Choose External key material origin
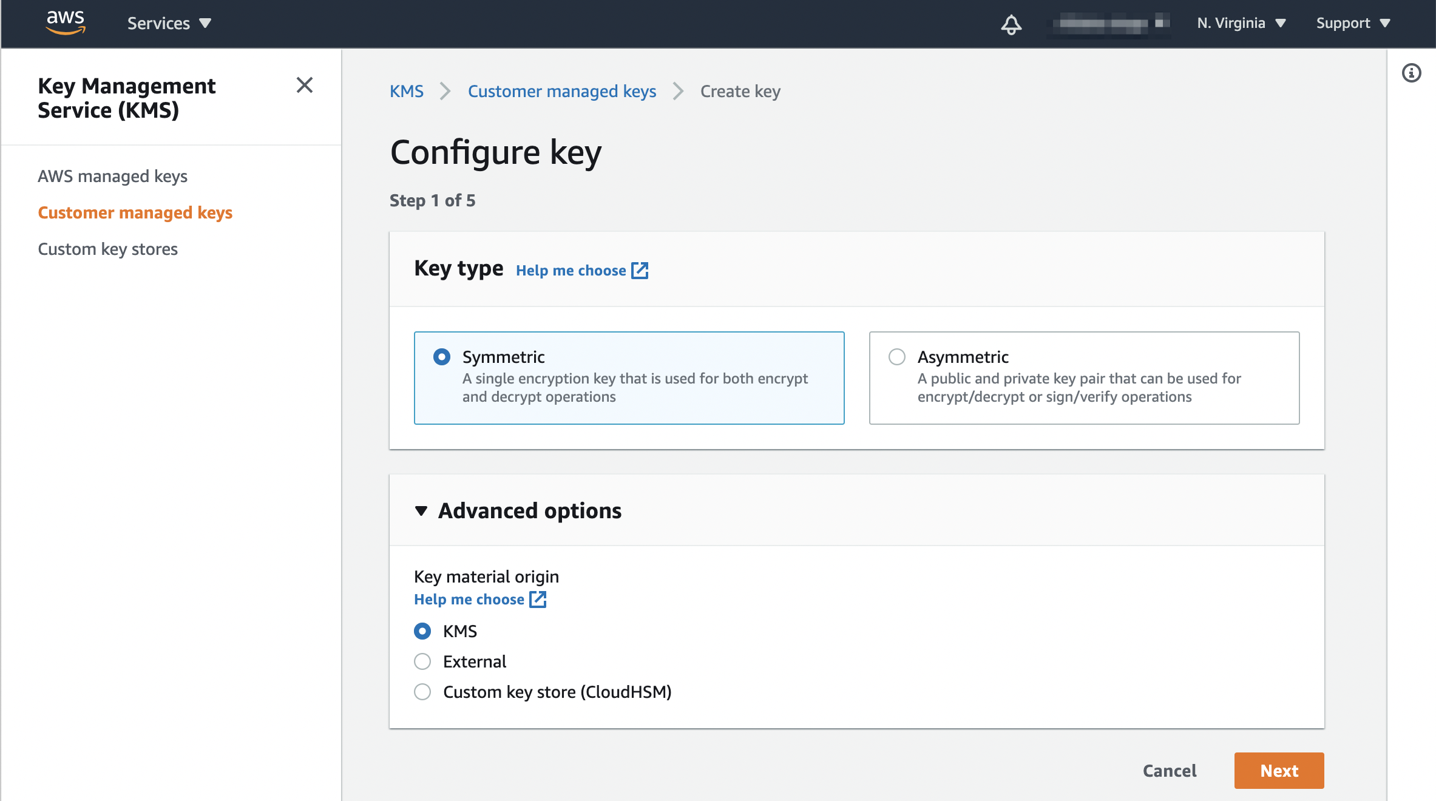The image size is (1436, 801). 422,661
